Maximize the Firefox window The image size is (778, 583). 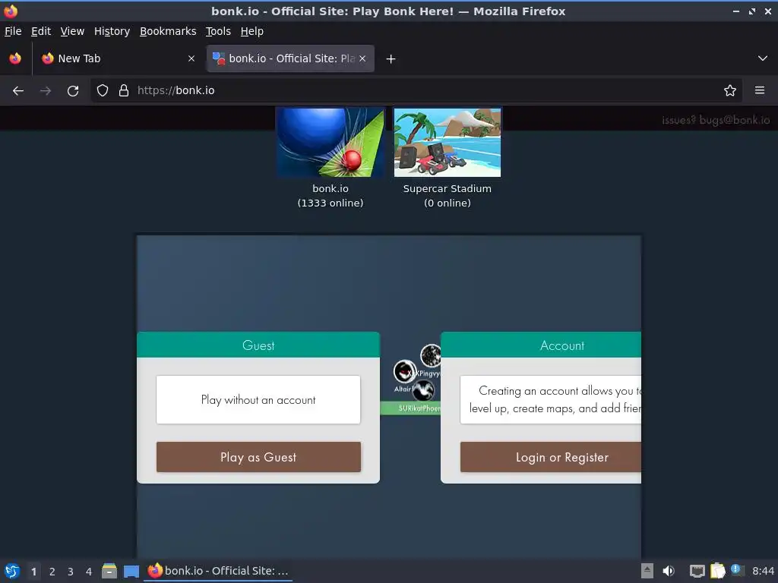(752, 11)
